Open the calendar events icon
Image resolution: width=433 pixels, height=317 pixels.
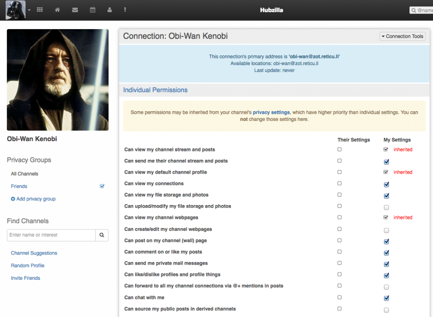pyautogui.click(x=93, y=10)
